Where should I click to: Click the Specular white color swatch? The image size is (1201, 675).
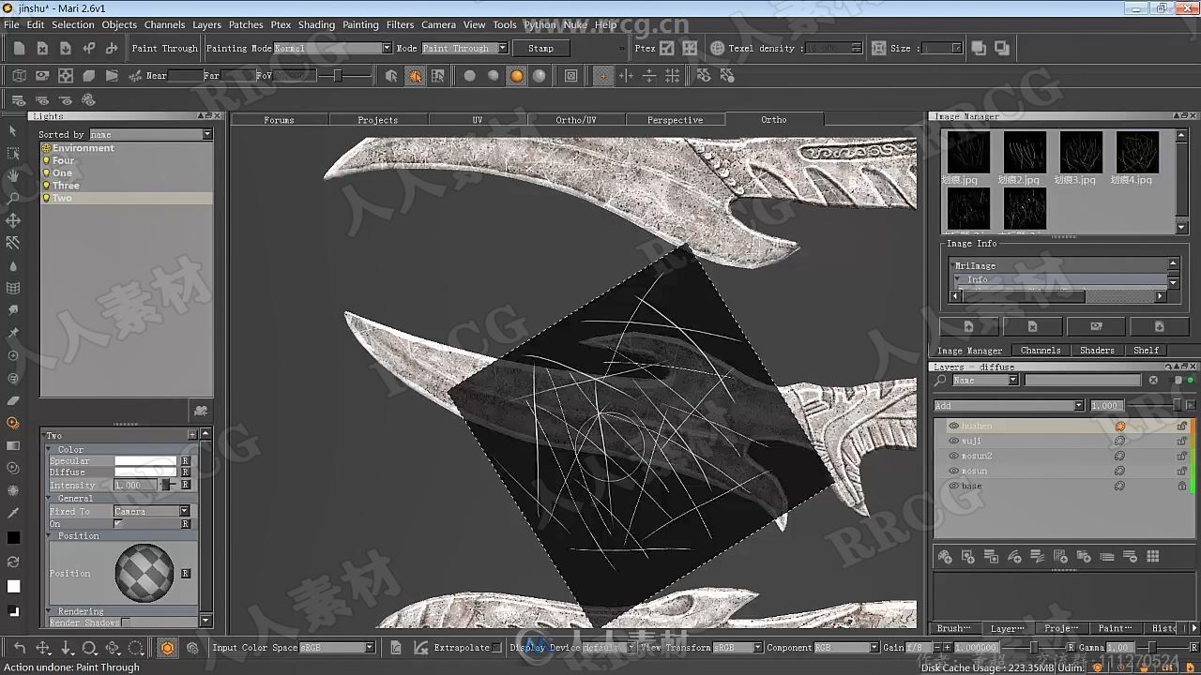coord(145,460)
